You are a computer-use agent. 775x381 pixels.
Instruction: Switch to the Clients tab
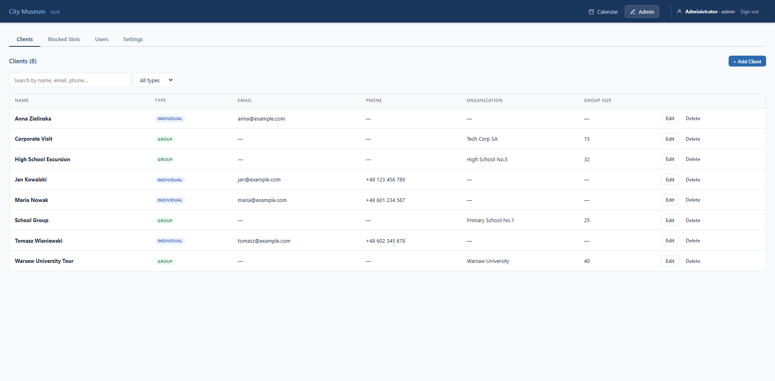[x=25, y=39]
